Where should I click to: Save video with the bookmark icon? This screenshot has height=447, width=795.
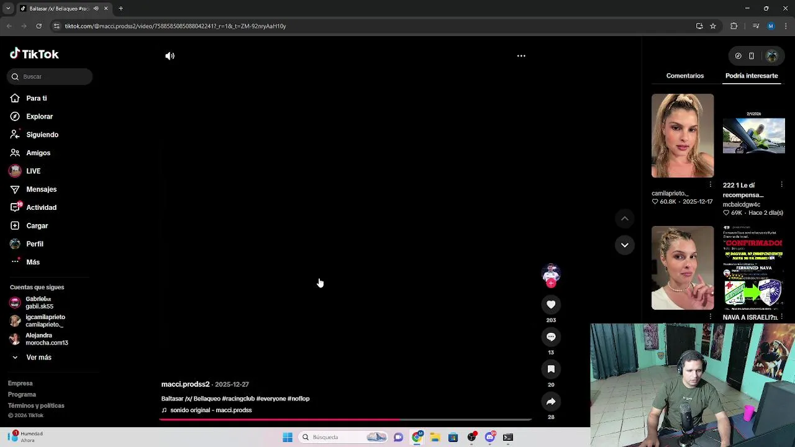(x=551, y=369)
